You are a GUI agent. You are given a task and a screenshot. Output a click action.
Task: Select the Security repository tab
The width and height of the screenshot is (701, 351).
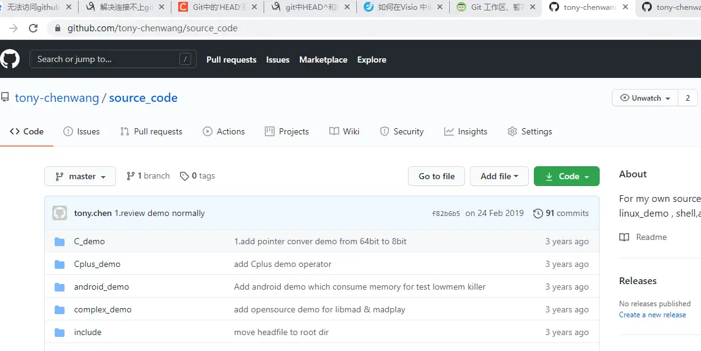coord(401,131)
